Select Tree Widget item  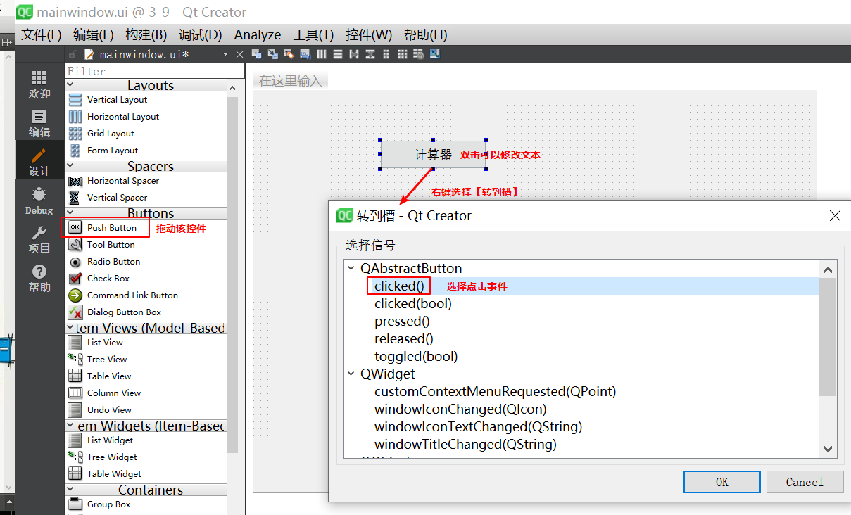coord(112,457)
